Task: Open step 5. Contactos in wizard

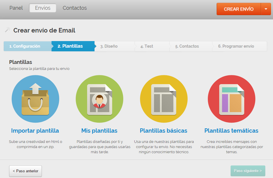Action: coord(187,46)
